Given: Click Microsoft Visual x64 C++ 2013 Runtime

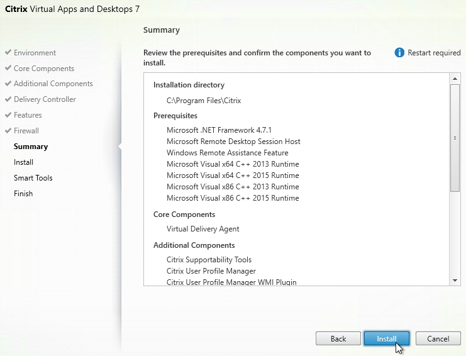Looking at the screenshot, I should (x=233, y=164).
